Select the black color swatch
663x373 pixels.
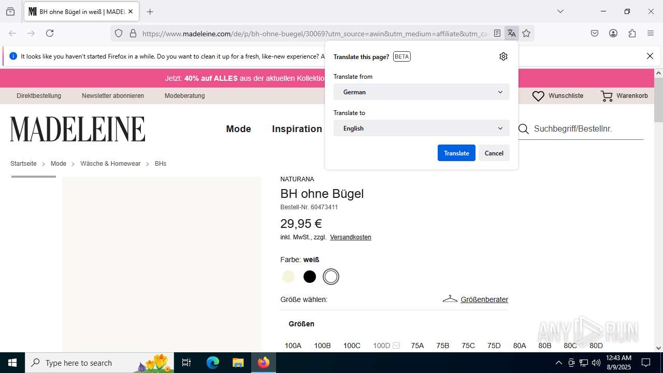310,277
